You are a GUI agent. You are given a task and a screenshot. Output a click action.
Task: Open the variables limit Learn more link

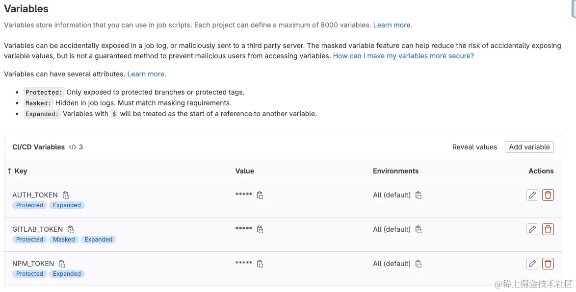point(393,25)
